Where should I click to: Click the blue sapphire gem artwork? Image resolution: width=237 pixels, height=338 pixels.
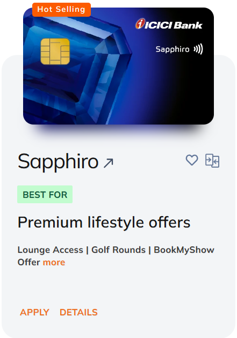(x=75, y=69)
